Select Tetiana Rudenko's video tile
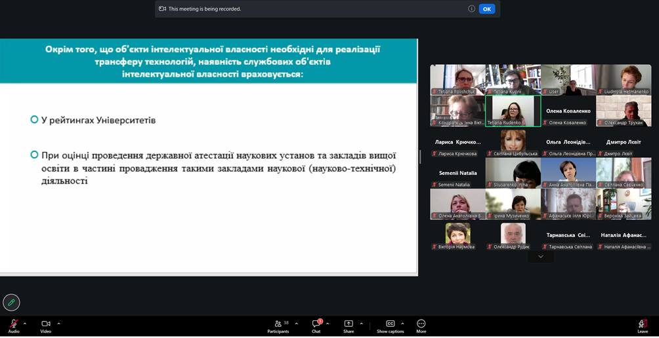 [x=513, y=111]
